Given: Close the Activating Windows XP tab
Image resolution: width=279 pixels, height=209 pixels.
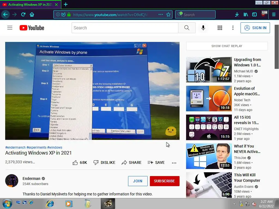Looking at the screenshot, I should point(56,5).
